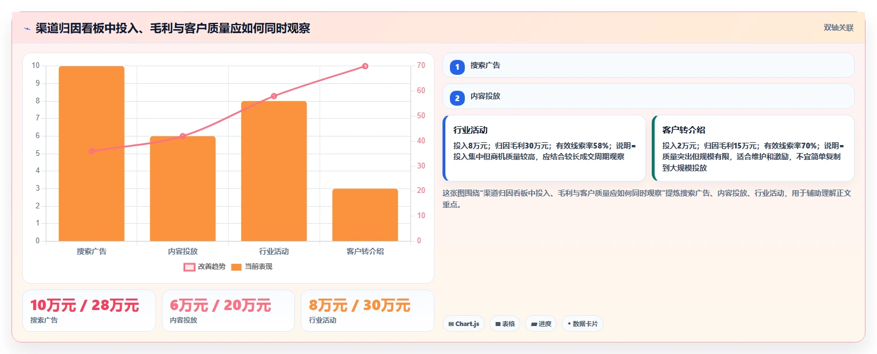The width and height of the screenshot is (877, 354).
Task: Toggle the 改善趋势 legend item
Action: click(x=205, y=267)
